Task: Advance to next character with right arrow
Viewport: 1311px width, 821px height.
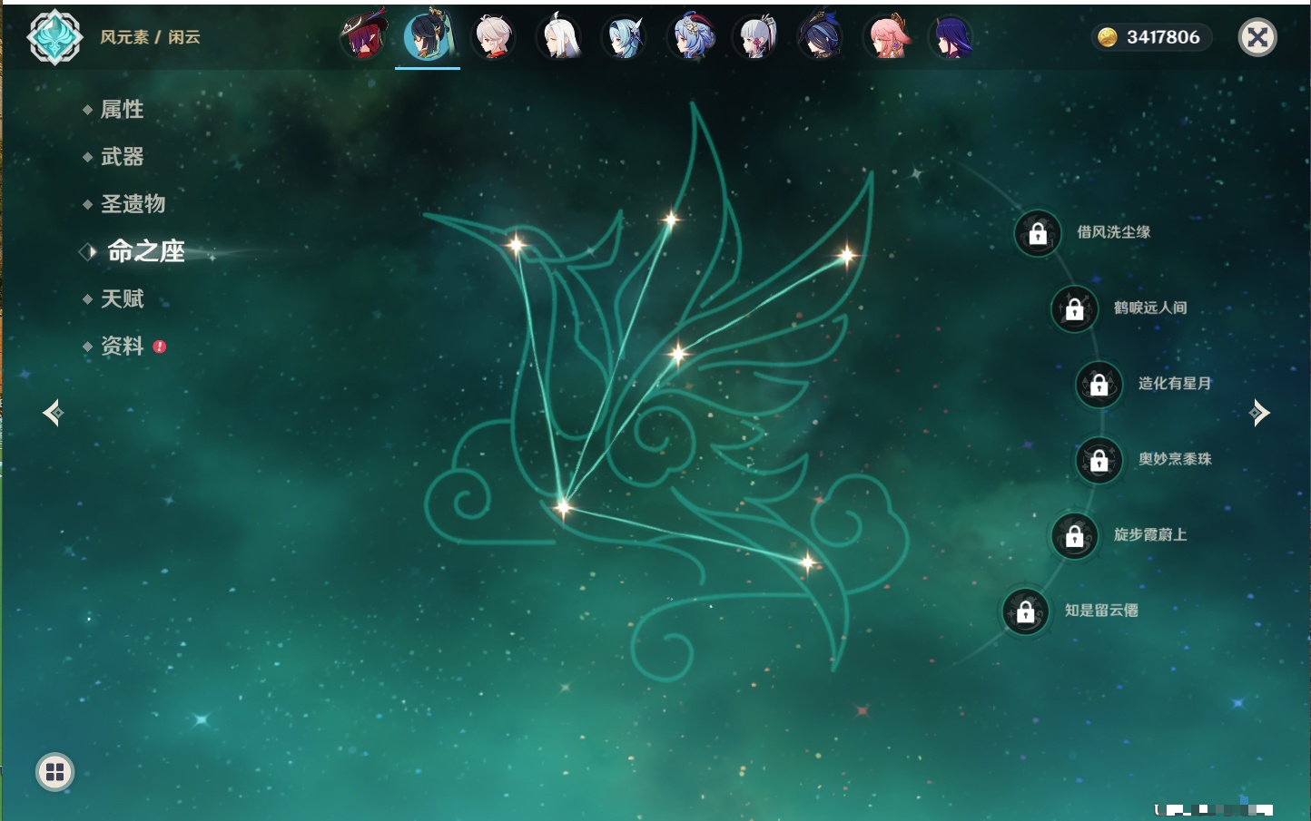Action: click(x=1259, y=413)
